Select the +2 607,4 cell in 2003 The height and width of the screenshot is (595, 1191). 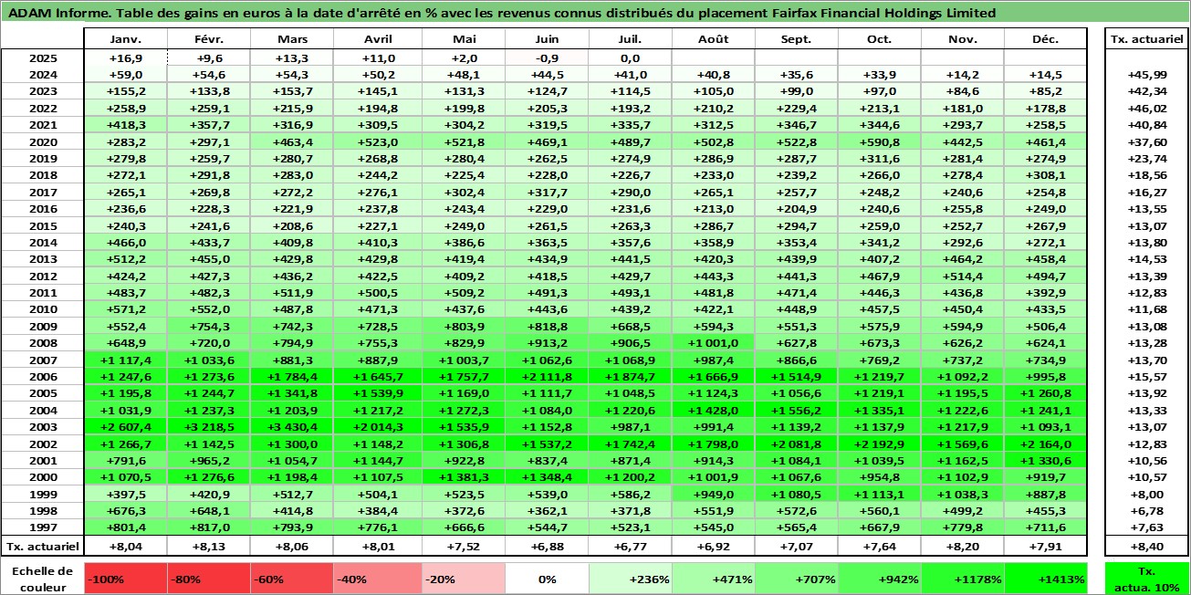[125, 426]
